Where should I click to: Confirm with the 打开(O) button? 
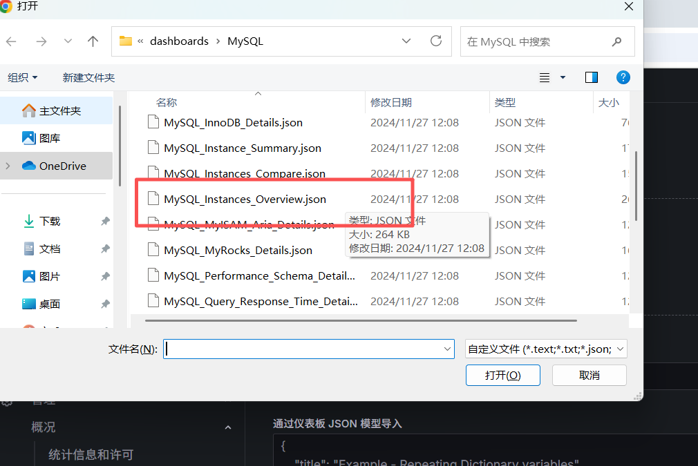tap(502, 376)
